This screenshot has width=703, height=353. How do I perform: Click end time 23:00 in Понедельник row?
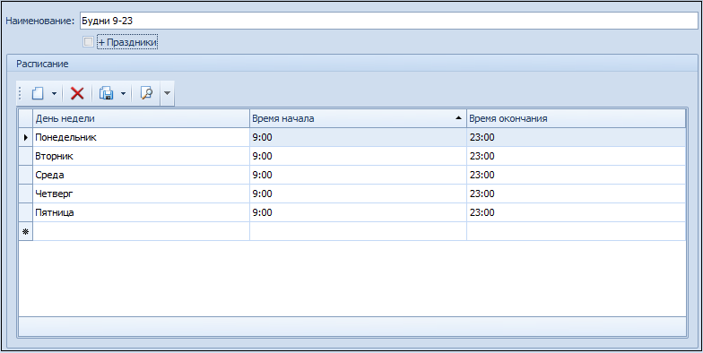pyautogui.click(x=576, y=138)
